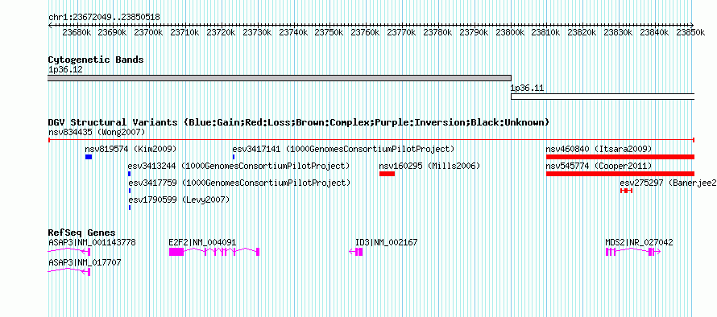This screenshot has height=317, width=717.
Task: Click the 23720k ruler tick label
Action: tap(222, 32)
